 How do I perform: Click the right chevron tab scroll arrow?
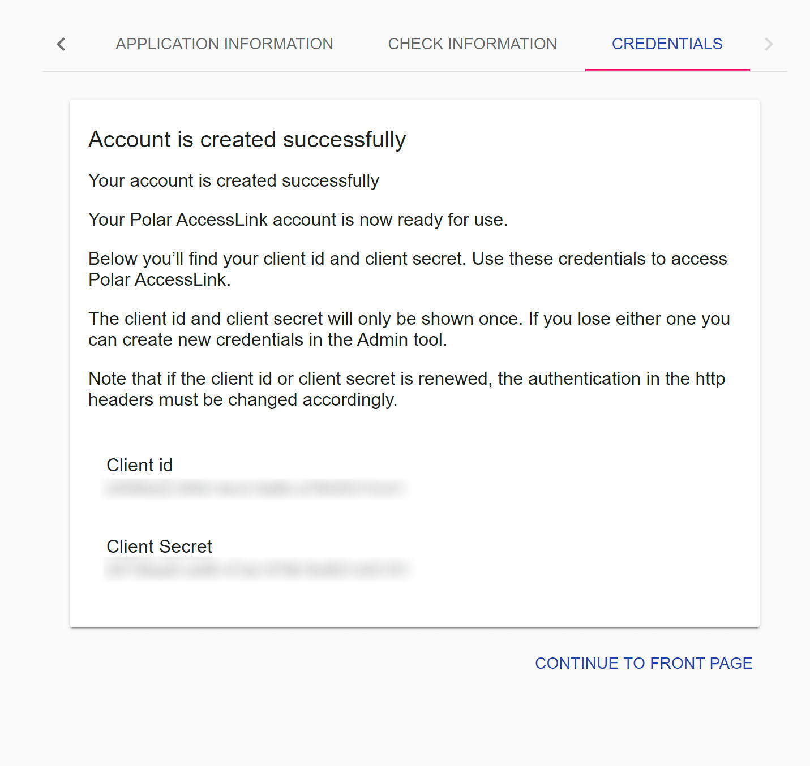pos(768,44)
